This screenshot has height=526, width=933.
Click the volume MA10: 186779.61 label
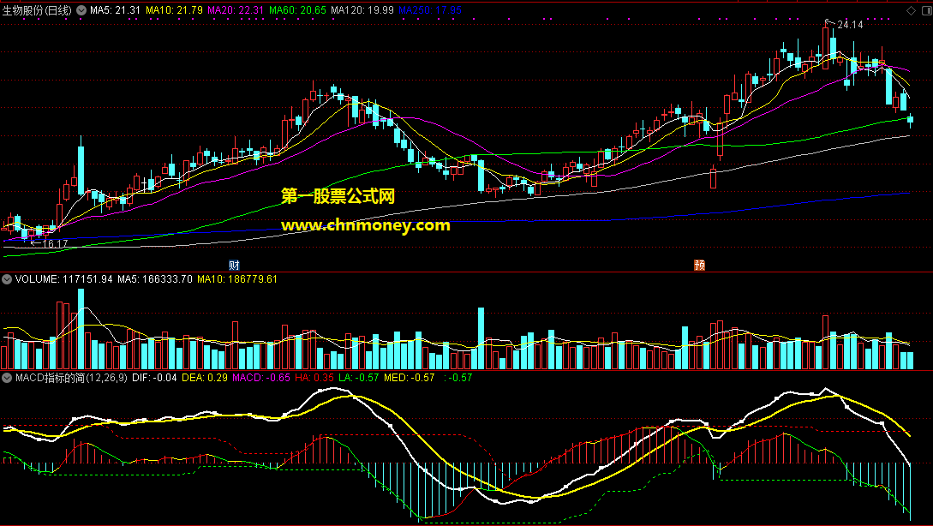tap(237, 279)
